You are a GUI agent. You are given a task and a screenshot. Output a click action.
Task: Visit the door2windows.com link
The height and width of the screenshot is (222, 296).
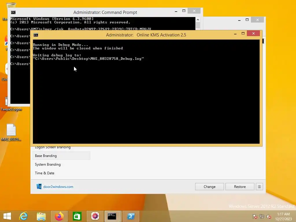click(58, 187)
